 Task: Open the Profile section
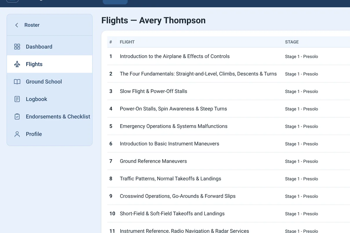50,134
